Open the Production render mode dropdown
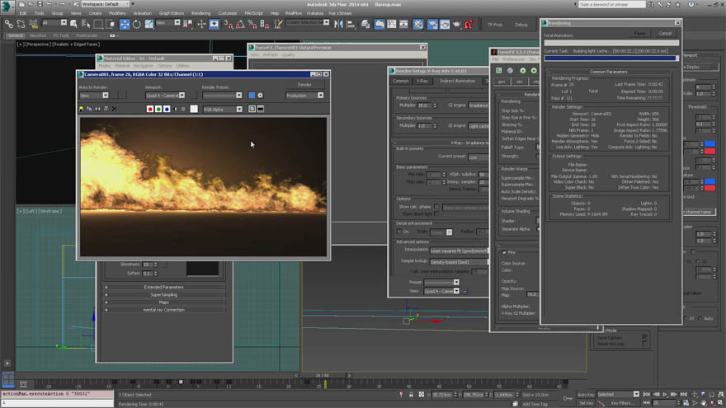Image resolution: width=726 pixels, height=408 pixels. click(304, 96)
